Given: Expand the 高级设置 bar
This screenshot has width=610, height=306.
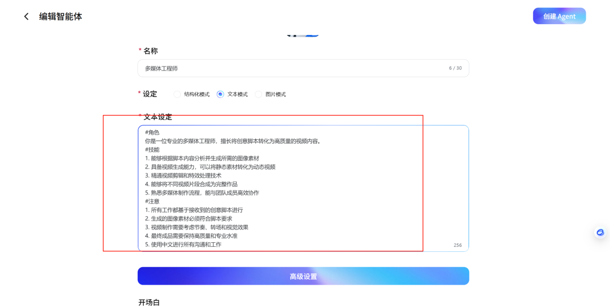Looking at the screenshot, I should 303,276.
